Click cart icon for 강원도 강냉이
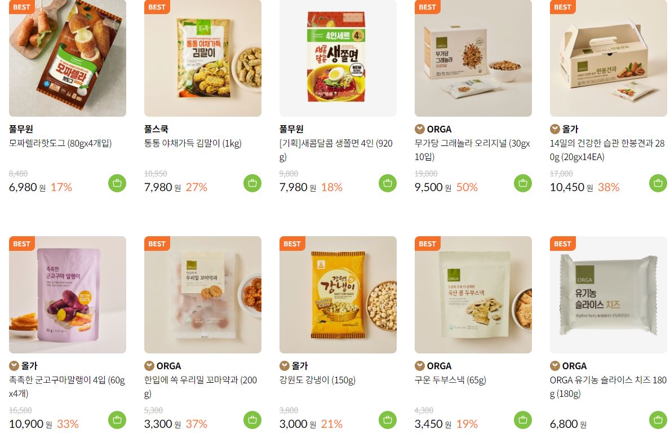The width and height of the screenshot is (670, 438). point(388,420)
